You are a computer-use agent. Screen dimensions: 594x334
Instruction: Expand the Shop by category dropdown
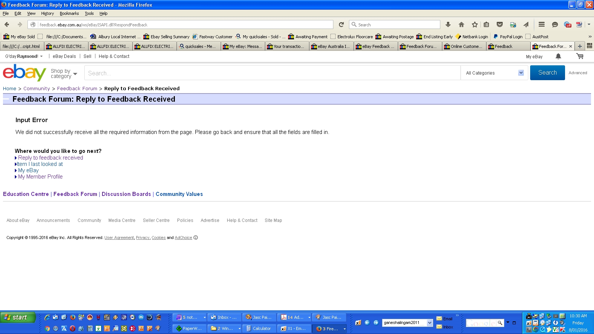coord(64,73)
